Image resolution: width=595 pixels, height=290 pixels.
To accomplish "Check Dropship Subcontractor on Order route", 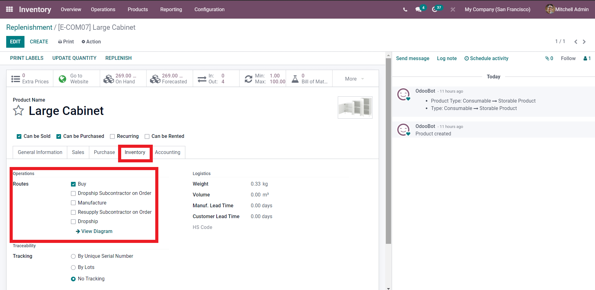I will click(73, 193).
